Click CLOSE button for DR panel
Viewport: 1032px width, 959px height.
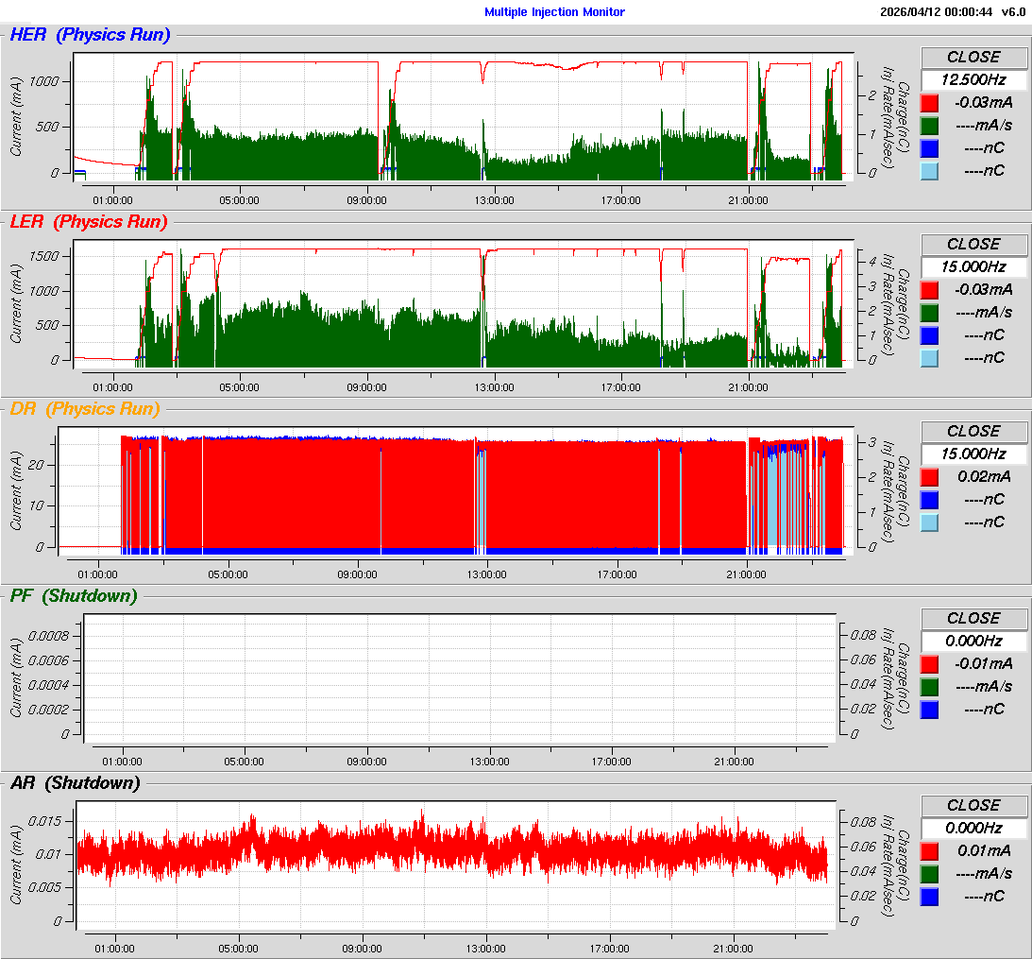click(973, 431)
